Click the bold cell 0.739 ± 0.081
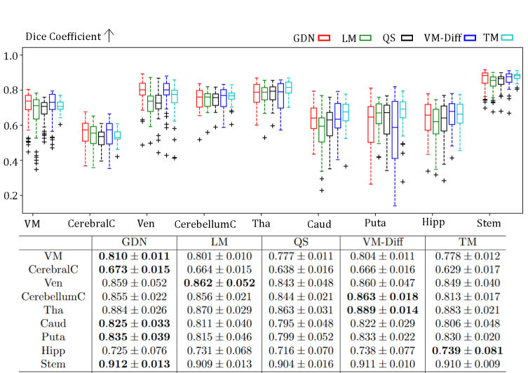Screen dimensions: 528x373 (468, 351)
